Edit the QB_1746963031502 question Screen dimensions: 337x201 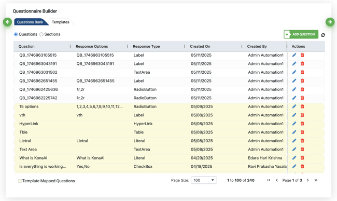click(x=294, y=72)
